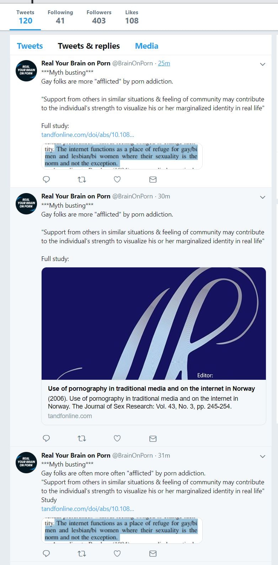Switch to the Media tab
This screenshot has height=565, width=278.
tap(146, 46)
